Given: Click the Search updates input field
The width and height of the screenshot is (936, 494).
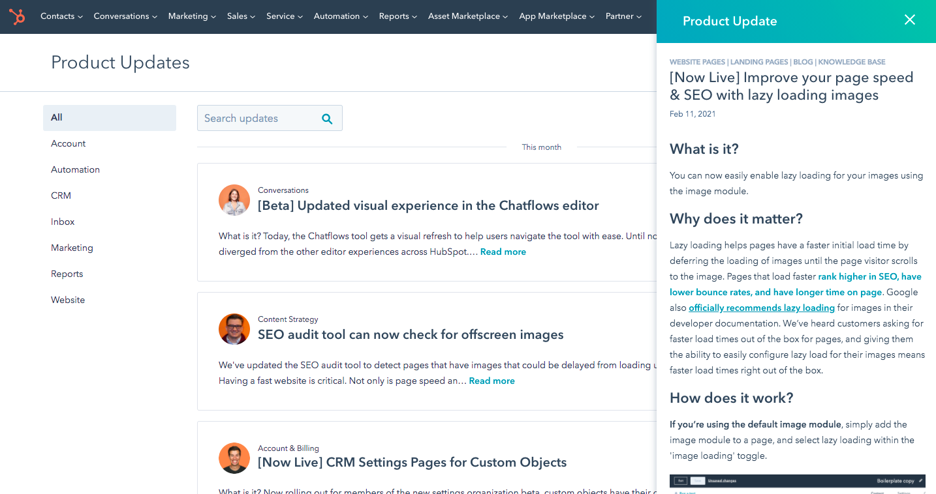Looking at the screenshot, I should pos(261,118).
